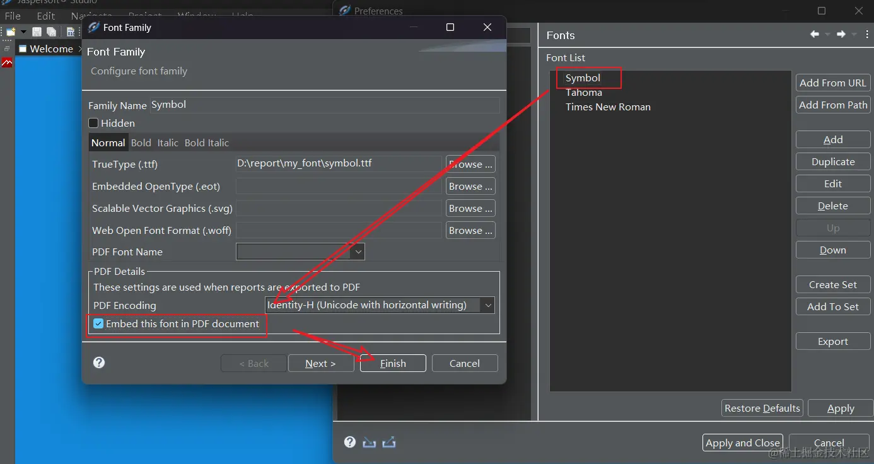Click the Add From URL button
Image resolution: width=874 pixels, height=464 pixels.
click(x=833, y=83)
